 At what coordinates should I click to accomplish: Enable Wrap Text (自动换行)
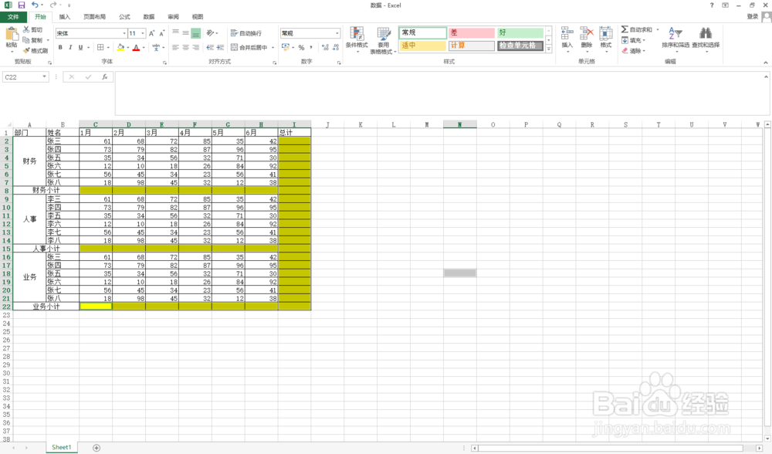(246, 33)
